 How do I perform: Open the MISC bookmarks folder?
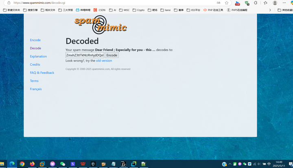point(124,10)
